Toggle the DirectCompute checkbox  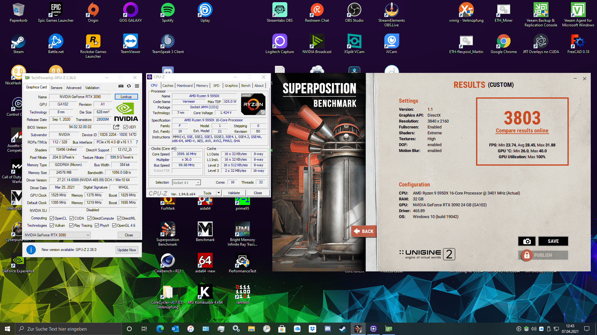[x=89, y=218]
